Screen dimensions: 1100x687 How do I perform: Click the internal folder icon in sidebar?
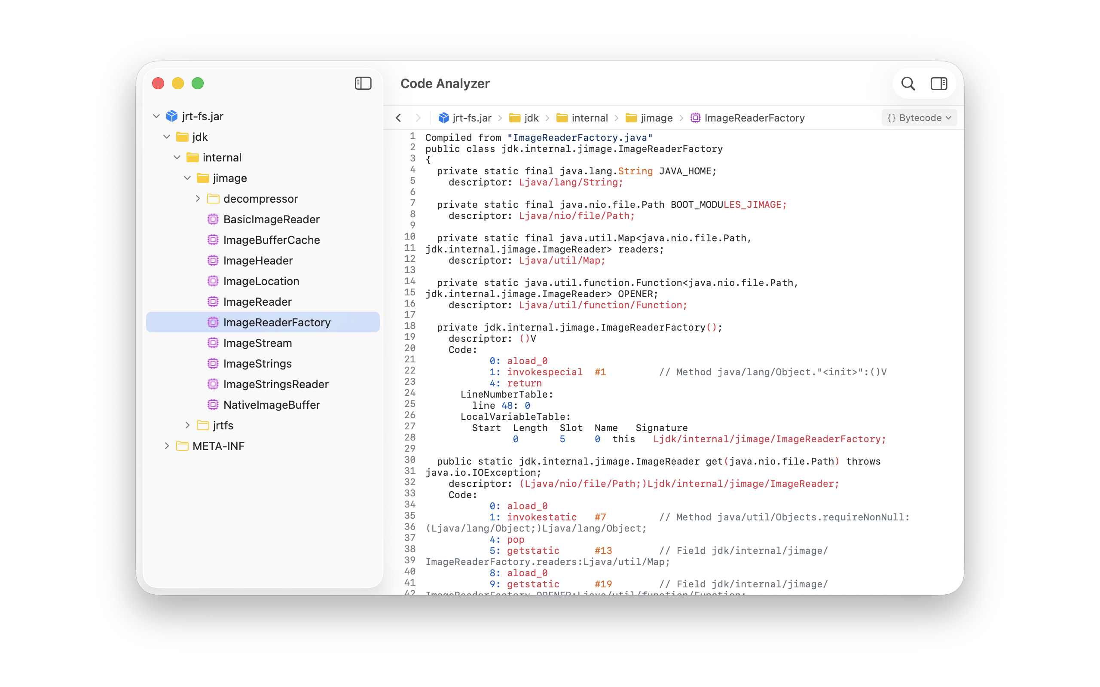(193, 158)
